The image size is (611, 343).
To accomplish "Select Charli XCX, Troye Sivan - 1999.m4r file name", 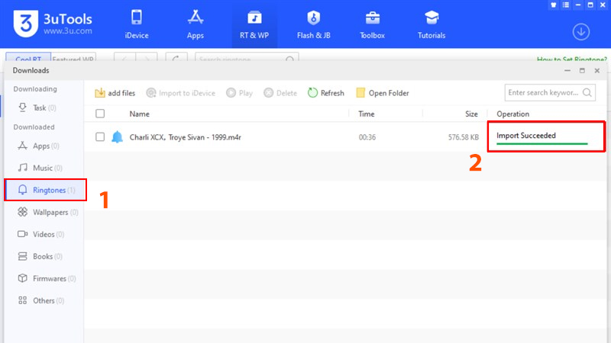I will (x=185, y=137).
